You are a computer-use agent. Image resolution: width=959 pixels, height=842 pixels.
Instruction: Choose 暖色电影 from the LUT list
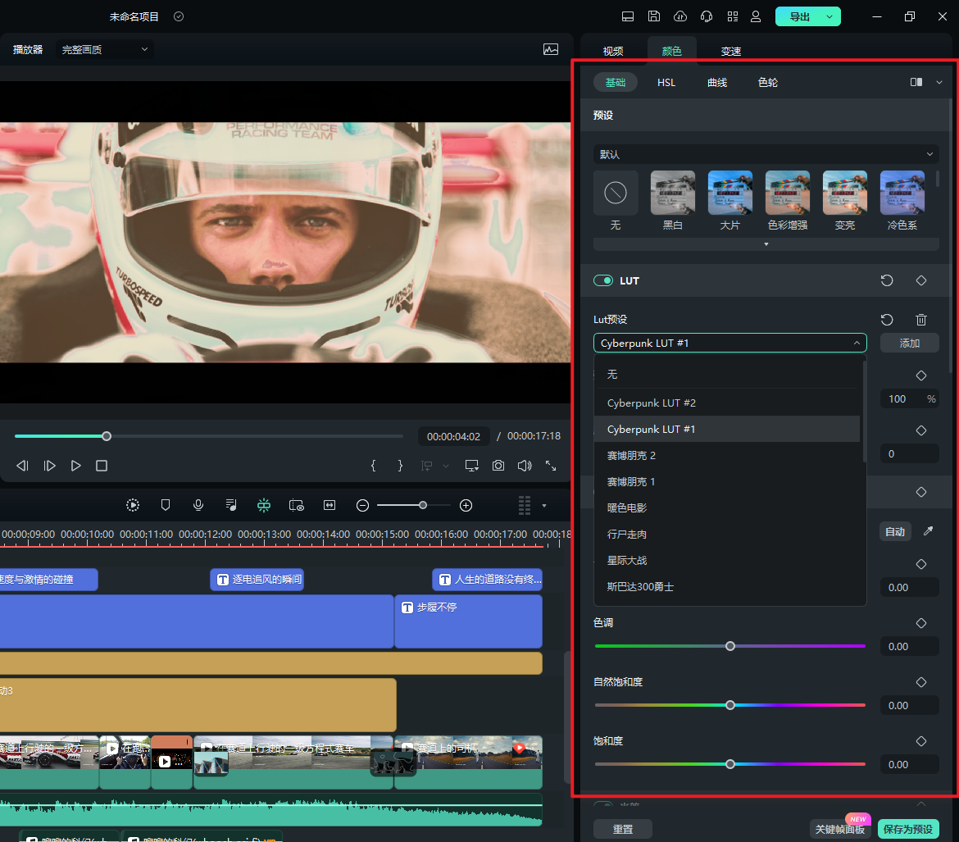tap(627, 508)
